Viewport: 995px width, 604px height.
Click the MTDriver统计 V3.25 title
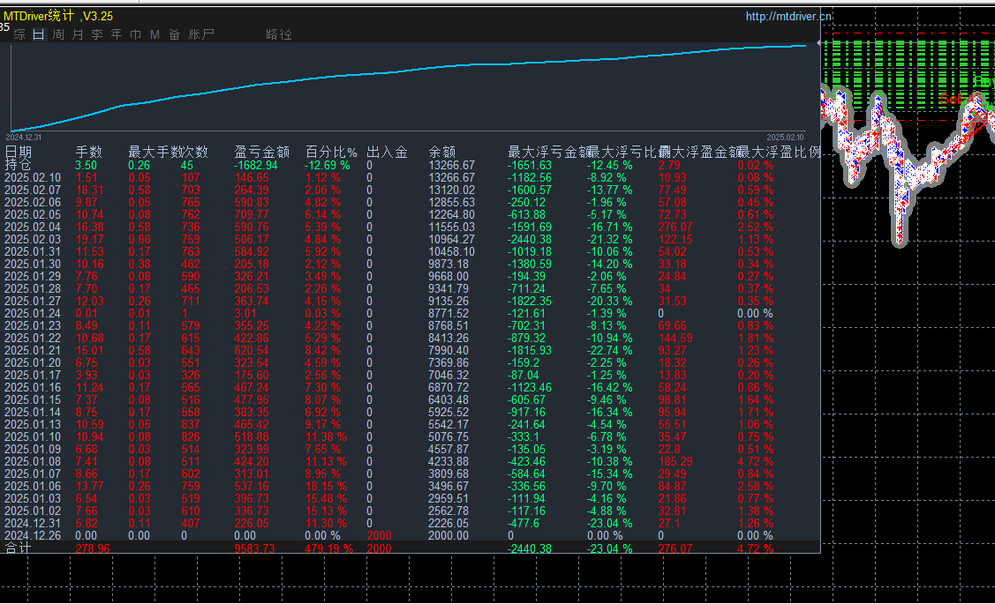(x=58, y=16)
